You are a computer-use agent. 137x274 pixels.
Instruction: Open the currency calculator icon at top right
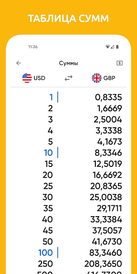(x=120, y=63)
